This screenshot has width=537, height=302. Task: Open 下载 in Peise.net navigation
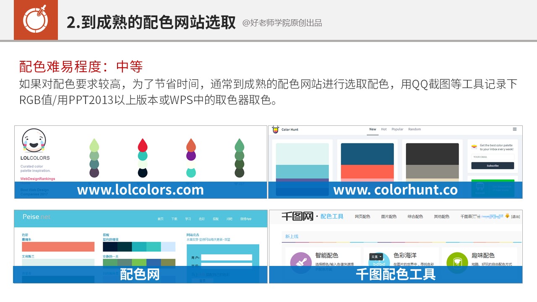(x=174, y=219)
